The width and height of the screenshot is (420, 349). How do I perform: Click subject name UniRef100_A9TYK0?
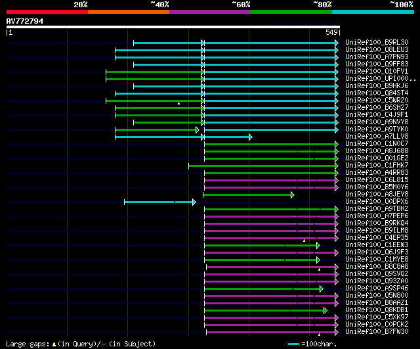point(377,129)
